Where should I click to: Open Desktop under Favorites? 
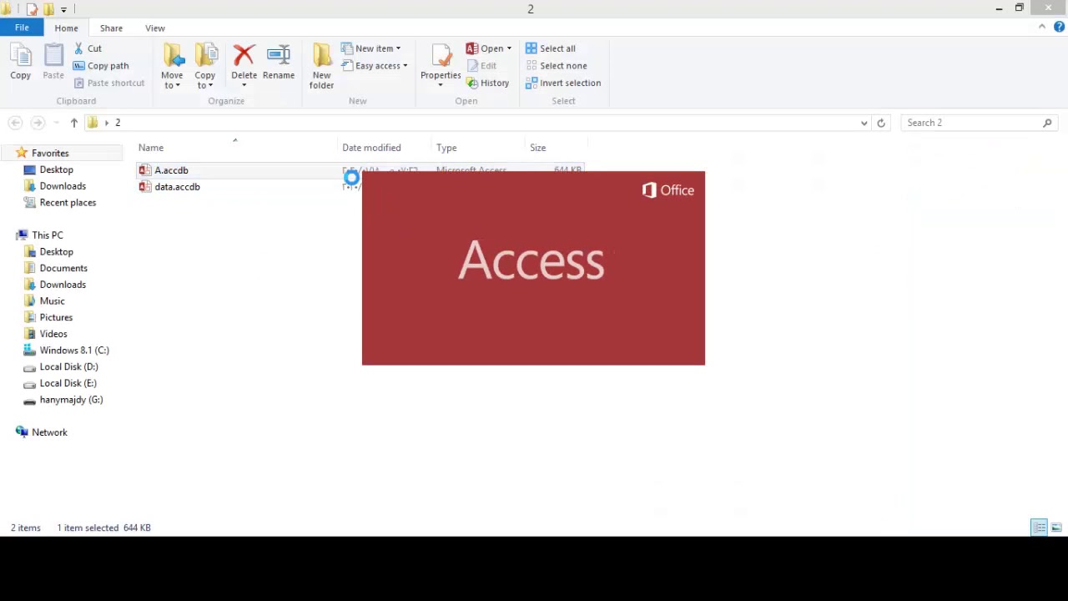[x=56, y=169]
